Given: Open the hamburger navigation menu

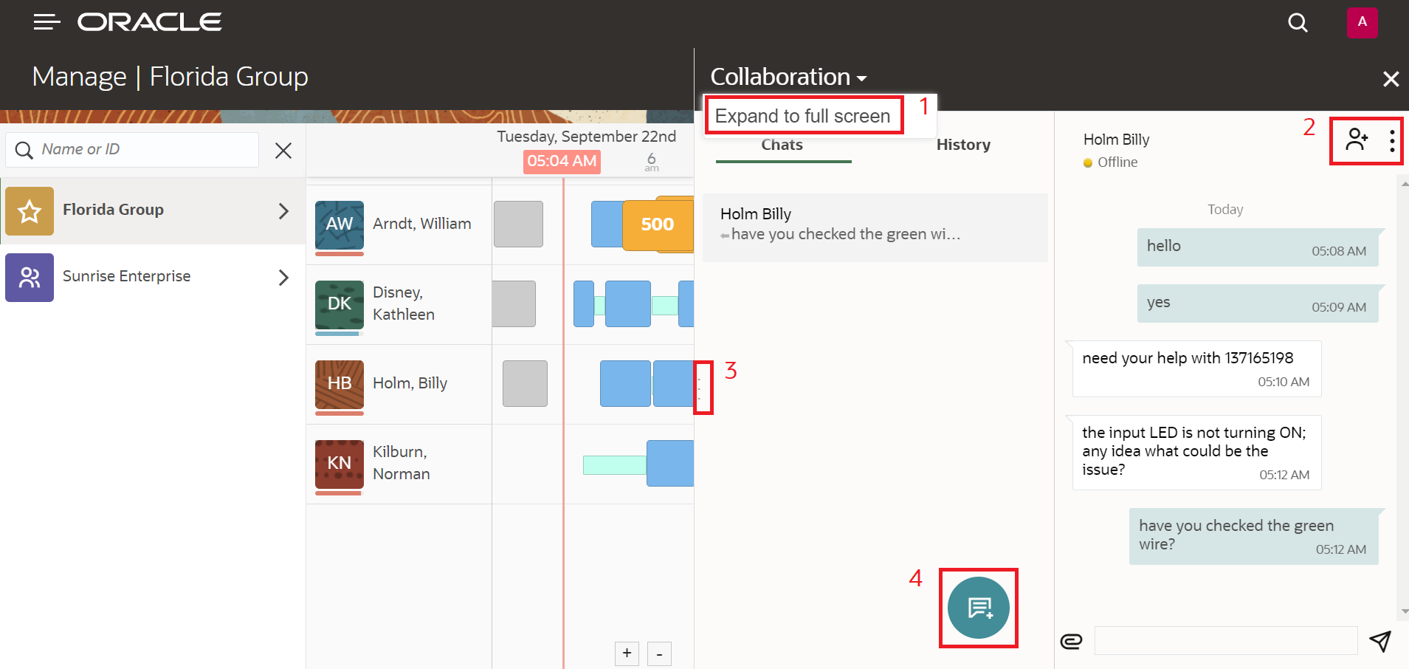Looking at the screenshot, I should click(x=46, y=22).
